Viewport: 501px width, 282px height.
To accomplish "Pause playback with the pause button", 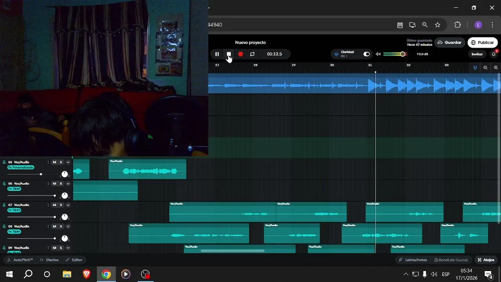I will coord(217,54).
